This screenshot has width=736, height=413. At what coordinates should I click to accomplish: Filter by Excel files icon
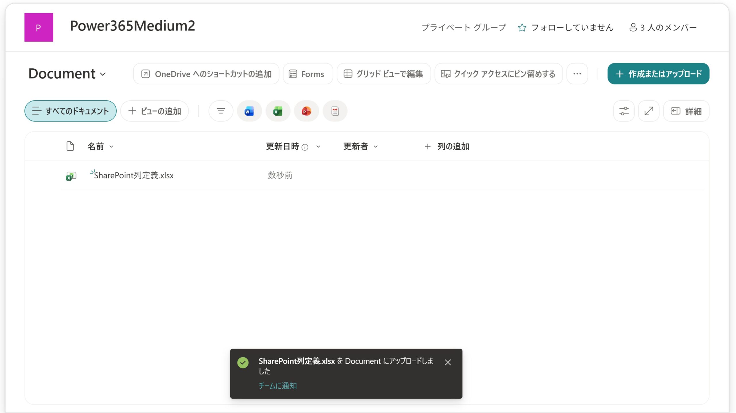(278, 111)
